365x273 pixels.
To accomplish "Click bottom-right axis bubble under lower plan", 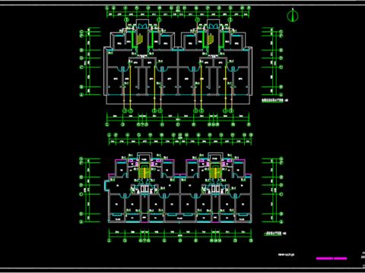I will (x=251, y=240).
